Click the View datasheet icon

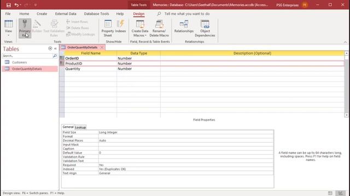(9, 24)
